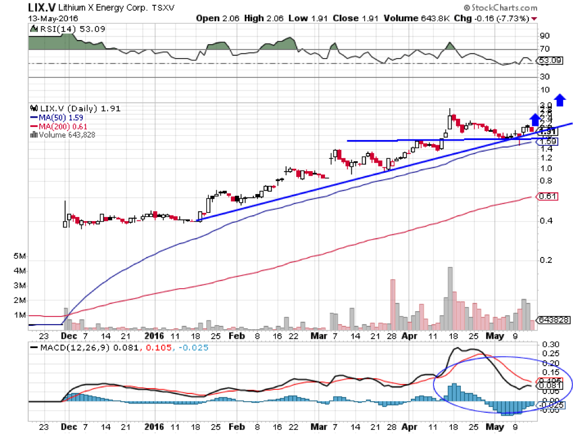Click the blue -0.025 histogram value in MACD legend
Screen dimensions: 573x434
point(194,348)
